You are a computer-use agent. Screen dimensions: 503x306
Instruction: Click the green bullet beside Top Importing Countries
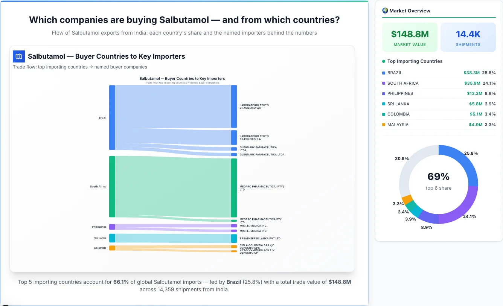click(x=384, y=61)
